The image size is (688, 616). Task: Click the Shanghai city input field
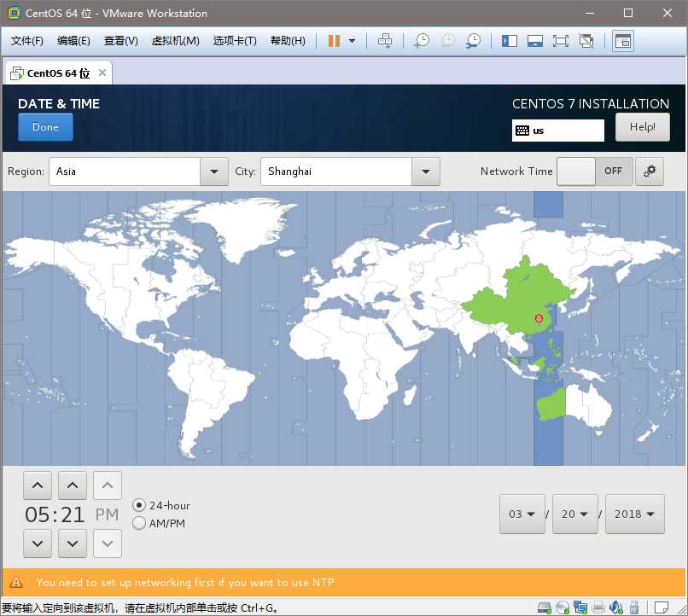tap(336, 171)
